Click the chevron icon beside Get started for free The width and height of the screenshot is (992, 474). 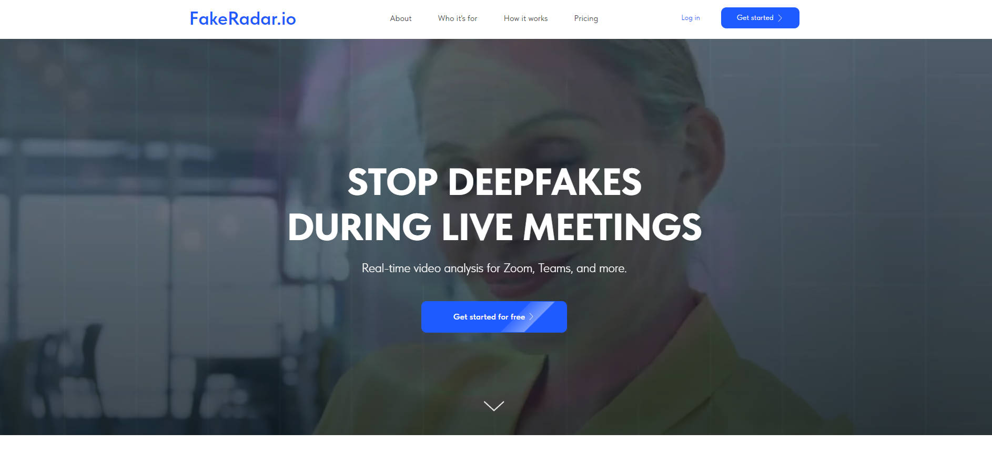click(x=531, y=317)
